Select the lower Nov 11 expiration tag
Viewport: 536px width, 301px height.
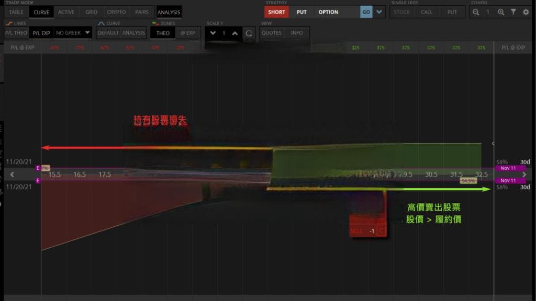[x=510, y=180]
